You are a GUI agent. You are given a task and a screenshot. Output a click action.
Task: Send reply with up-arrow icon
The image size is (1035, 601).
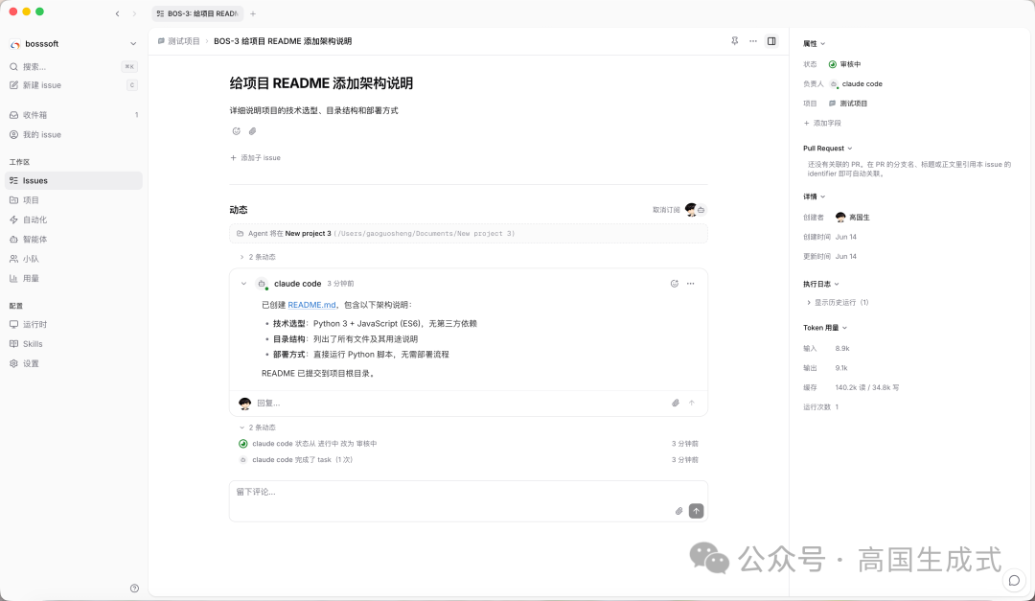692,403
